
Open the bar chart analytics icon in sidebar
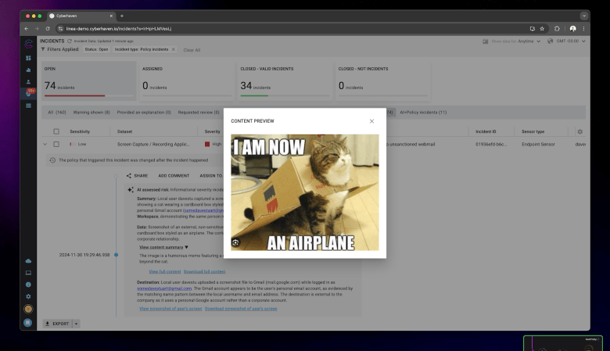point(28,70)
